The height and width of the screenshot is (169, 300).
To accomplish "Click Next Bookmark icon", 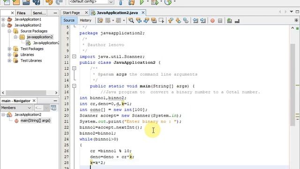I will point(178,20).
